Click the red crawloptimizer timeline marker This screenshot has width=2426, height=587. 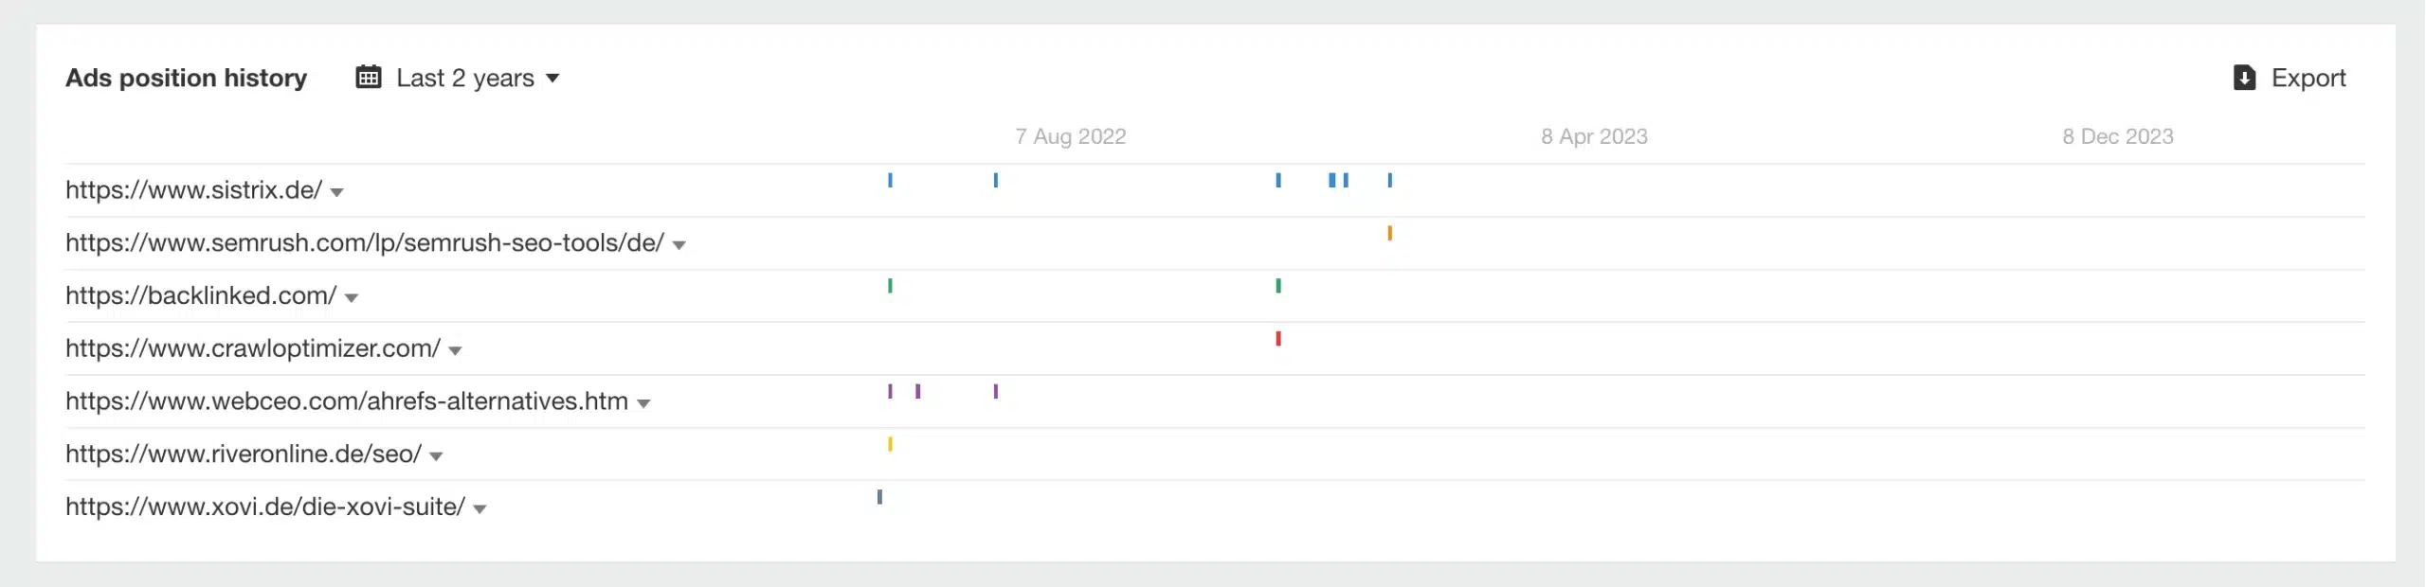(1278, 338)
